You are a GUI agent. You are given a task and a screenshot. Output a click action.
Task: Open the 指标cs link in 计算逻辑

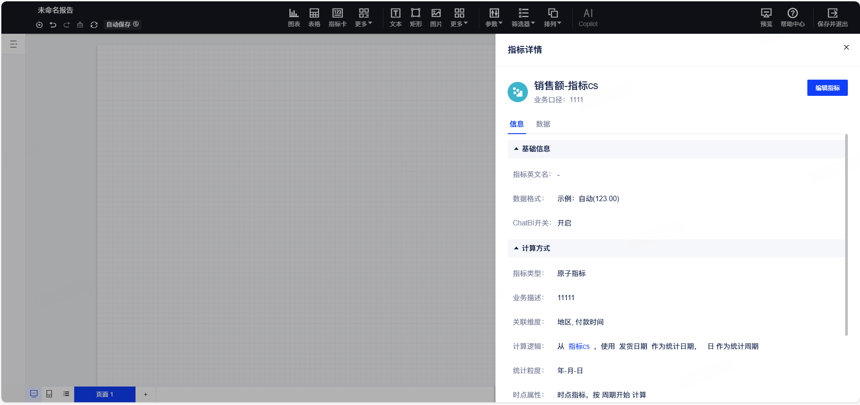coord(579,346)
